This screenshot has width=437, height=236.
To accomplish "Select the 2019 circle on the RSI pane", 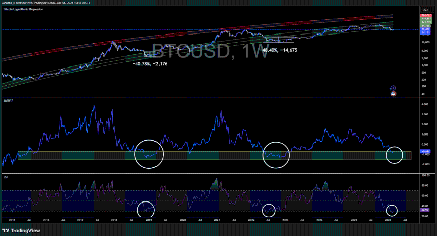I will point(145,209).
